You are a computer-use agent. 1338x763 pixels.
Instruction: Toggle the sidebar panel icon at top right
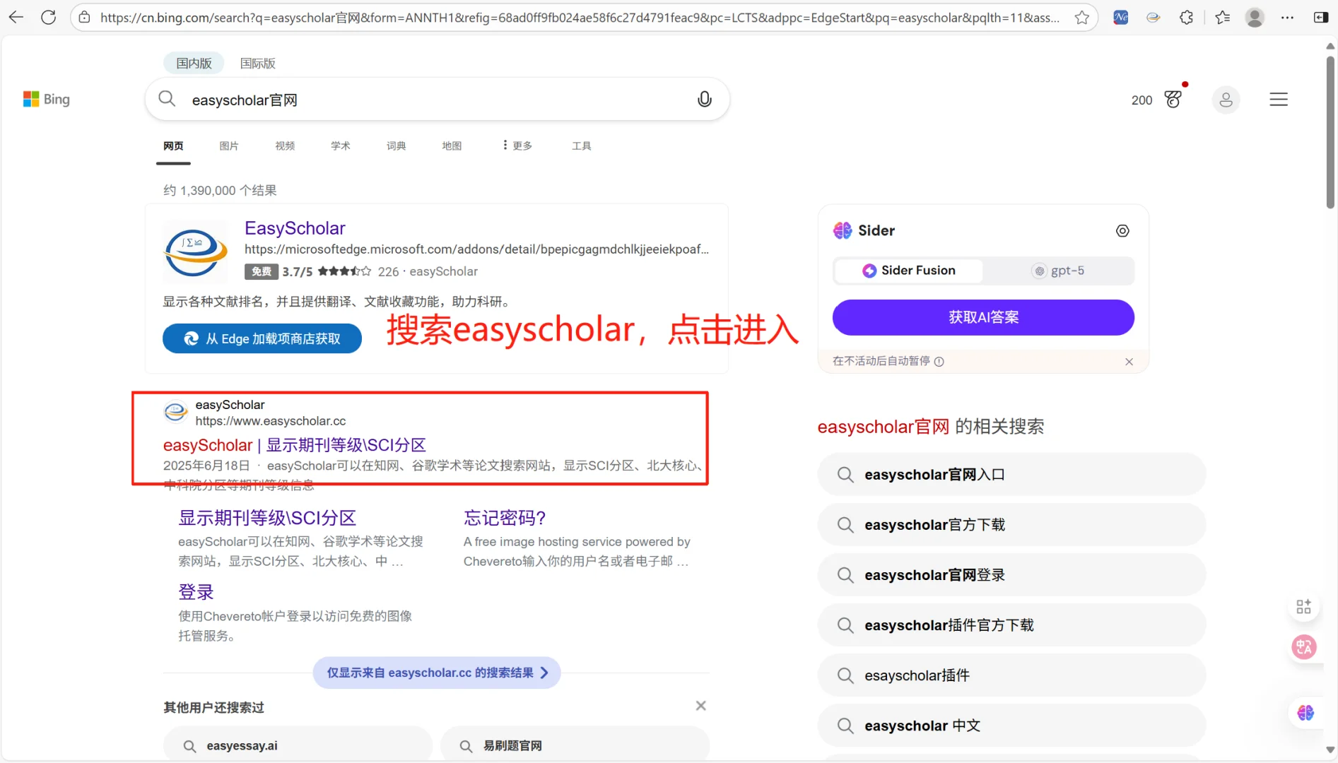point(1321,17)
